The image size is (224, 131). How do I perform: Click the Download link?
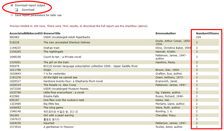point(28,10)
